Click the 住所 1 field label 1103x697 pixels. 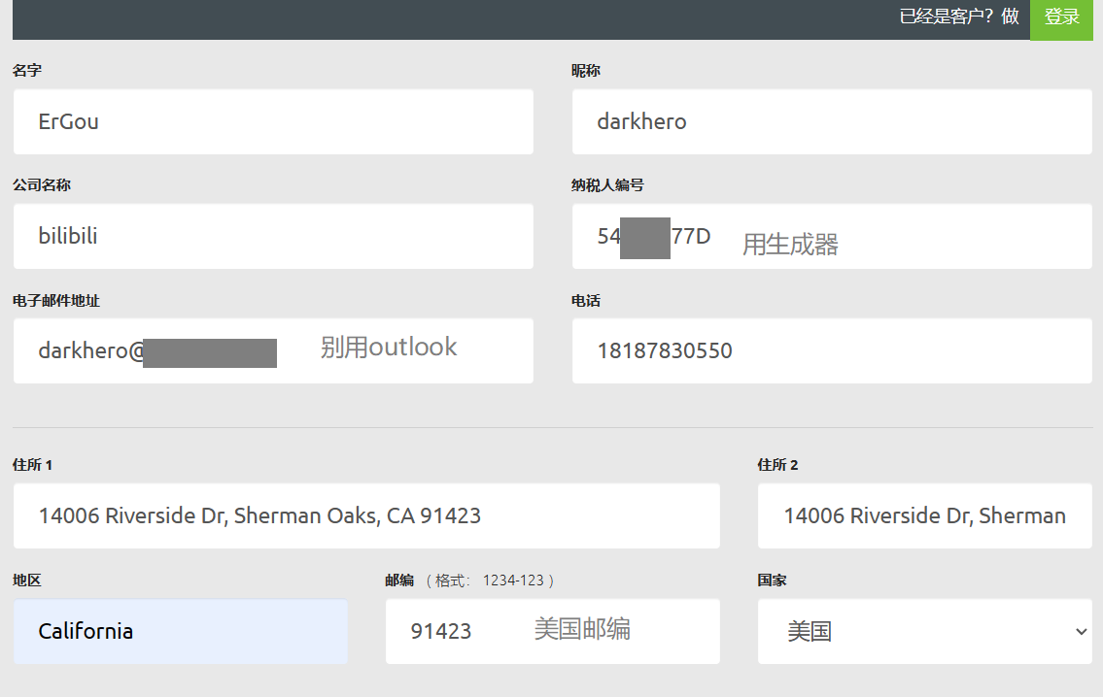[32, 465]
